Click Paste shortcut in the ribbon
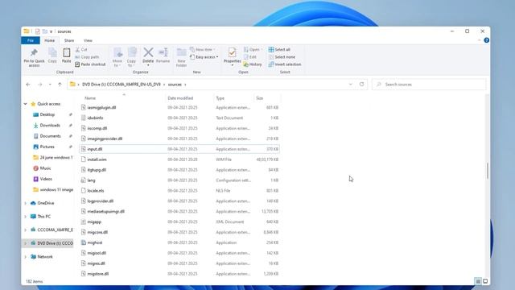Image resolution: width=515 pixels, height=290 pixels. click(x=90, y=64)
